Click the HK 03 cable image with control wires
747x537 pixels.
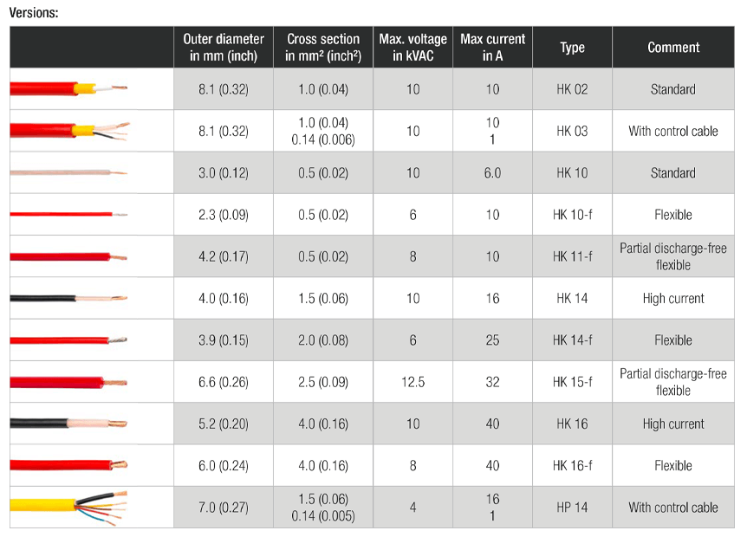pos(69,131)
